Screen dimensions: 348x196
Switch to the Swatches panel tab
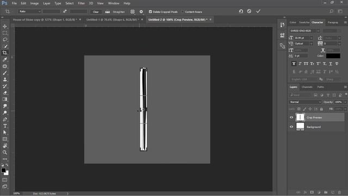click(304, 22)
